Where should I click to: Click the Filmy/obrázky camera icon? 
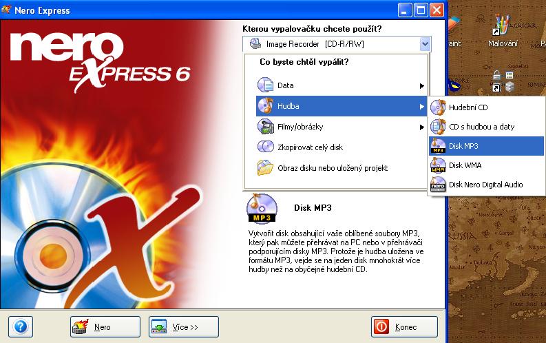pyautogui.click(x=265, y=127)
